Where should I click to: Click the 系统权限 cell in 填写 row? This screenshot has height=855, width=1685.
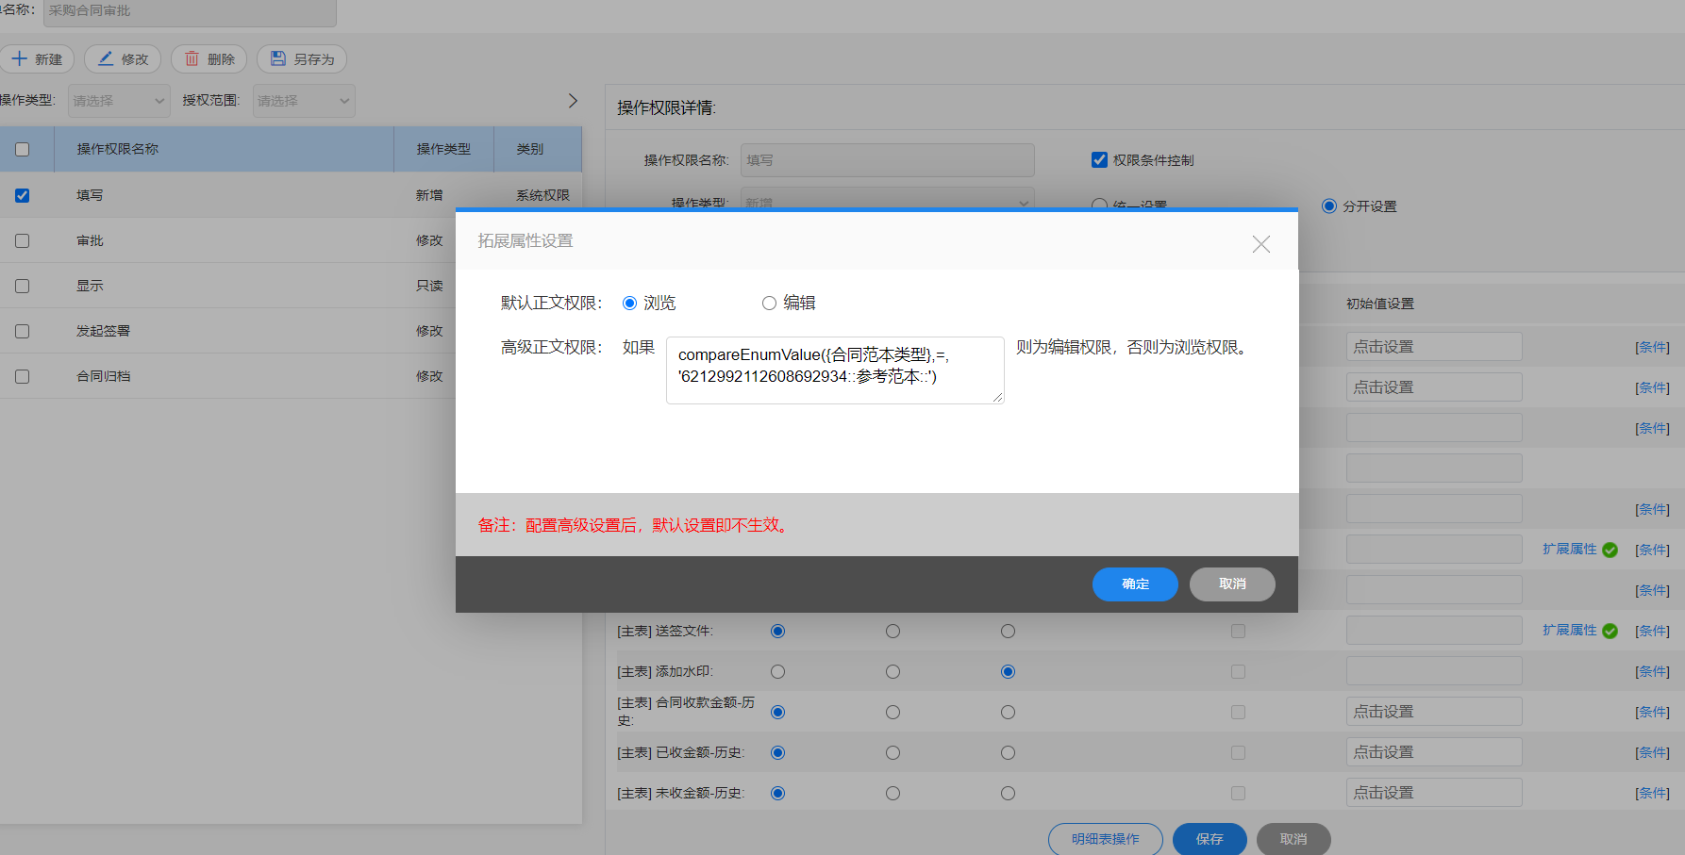(542, 195)
